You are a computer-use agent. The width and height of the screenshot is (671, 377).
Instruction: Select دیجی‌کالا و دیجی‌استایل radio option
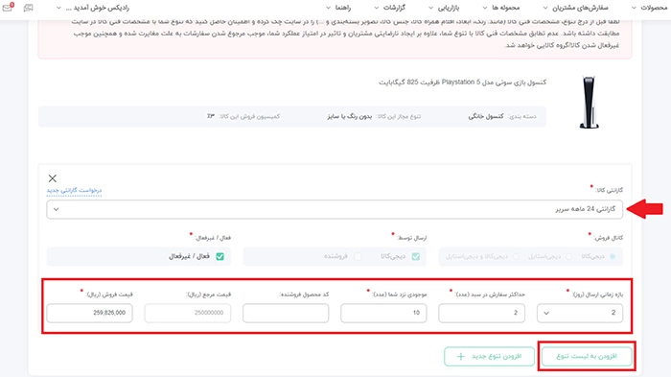(516, 256)
